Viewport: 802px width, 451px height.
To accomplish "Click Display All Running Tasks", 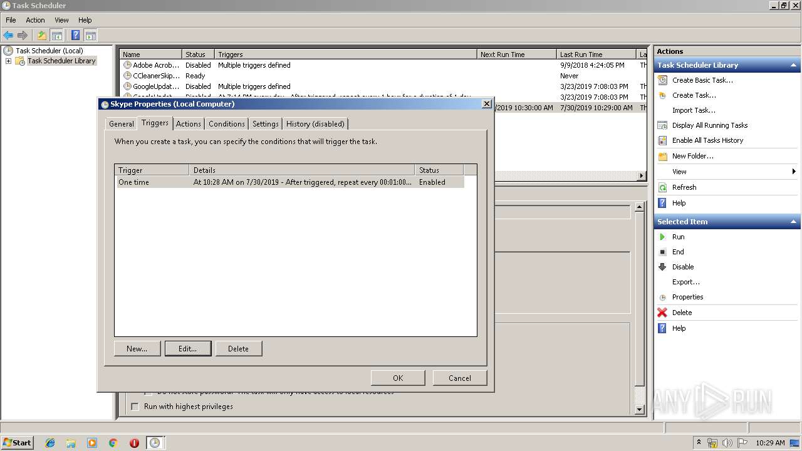I will pyautogui.click(x=710, y=125).
